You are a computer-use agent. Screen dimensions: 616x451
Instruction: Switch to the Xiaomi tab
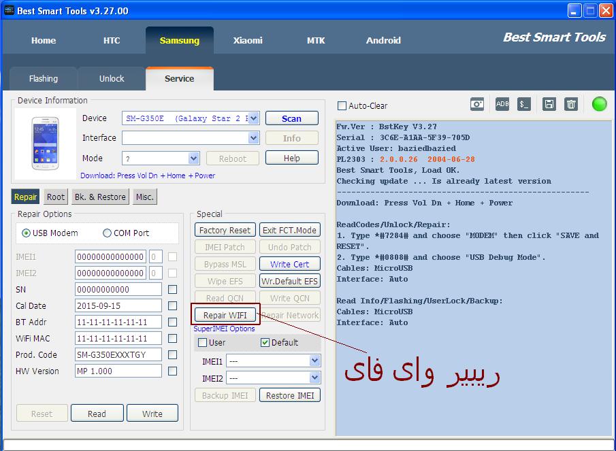(x=248, y=40)
